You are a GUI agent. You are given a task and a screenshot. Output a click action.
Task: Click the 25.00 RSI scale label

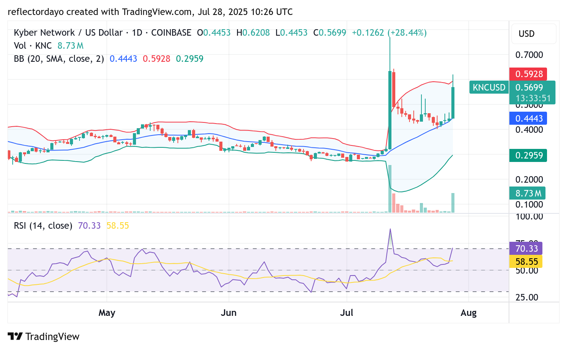[x=527, y=297]
